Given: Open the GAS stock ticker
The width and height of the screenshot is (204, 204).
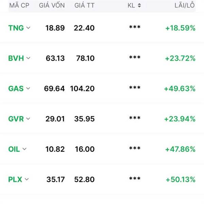Looking at the screenshot, I should [x=16, y=88].
